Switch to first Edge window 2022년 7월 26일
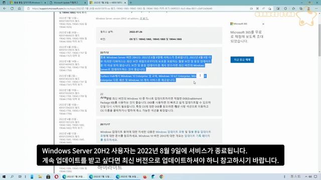 74,176
